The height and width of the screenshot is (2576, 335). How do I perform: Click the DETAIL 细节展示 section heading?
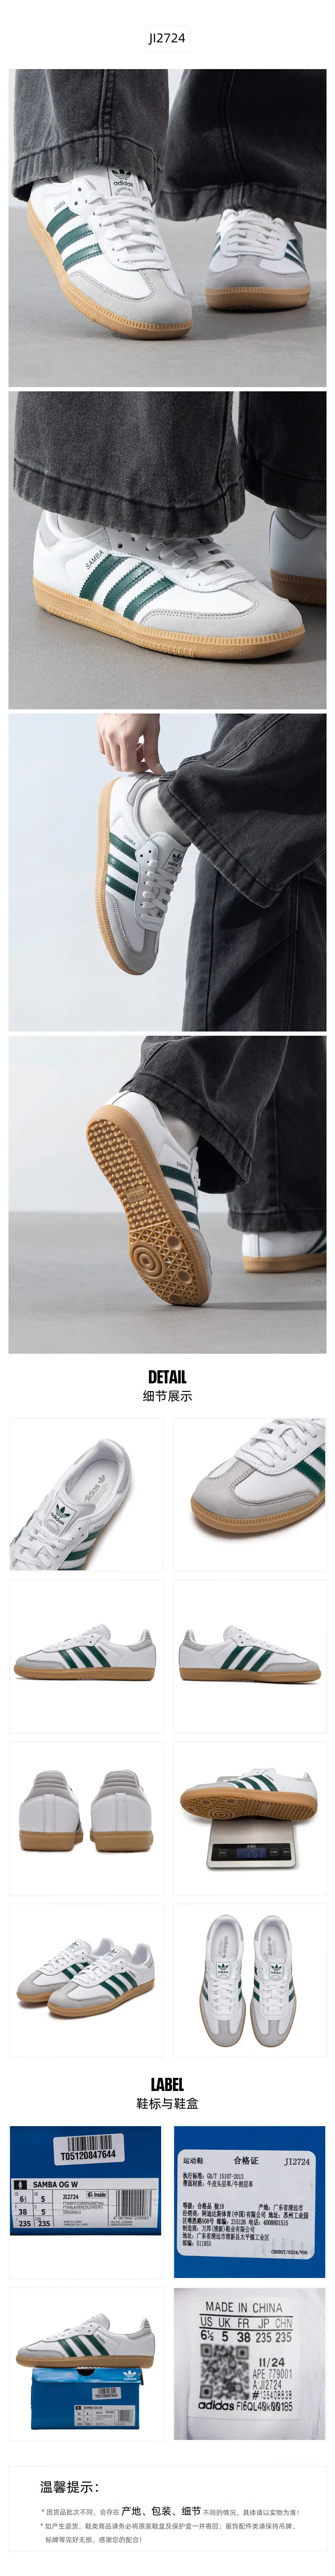167,1386
